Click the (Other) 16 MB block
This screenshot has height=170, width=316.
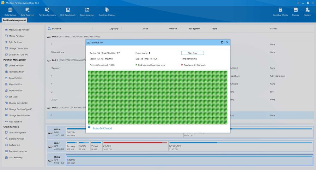click(x=96, y=146)
